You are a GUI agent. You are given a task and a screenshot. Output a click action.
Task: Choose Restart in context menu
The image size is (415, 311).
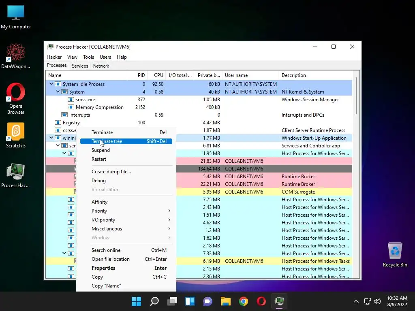coord(126,159)
